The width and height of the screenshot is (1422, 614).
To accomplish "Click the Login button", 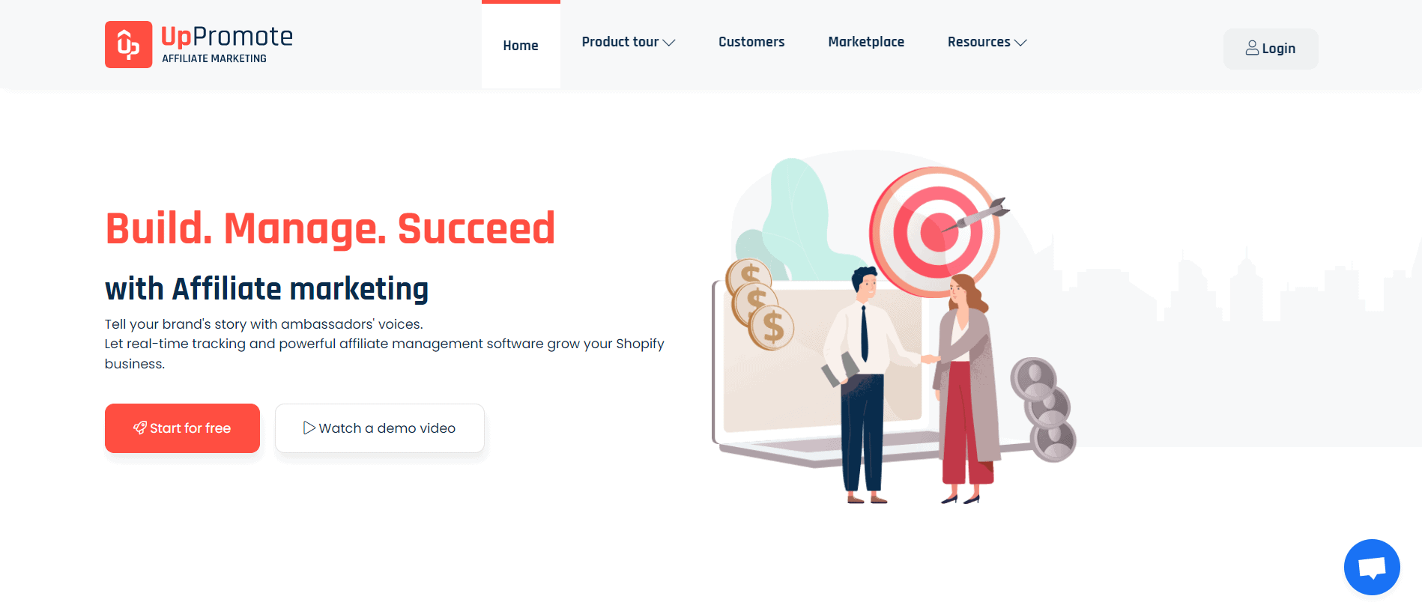I will pyautogui.click(x=1271, y=49).
